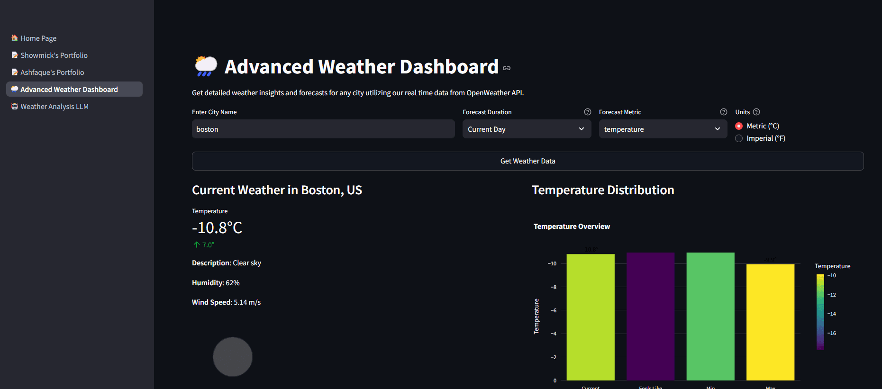
Task: Select the Metric (°C) radio option
Action: click(x=739, y=126)
